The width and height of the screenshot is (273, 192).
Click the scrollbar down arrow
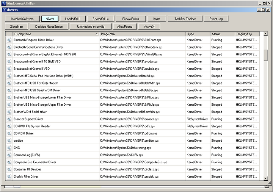point(265,178)
